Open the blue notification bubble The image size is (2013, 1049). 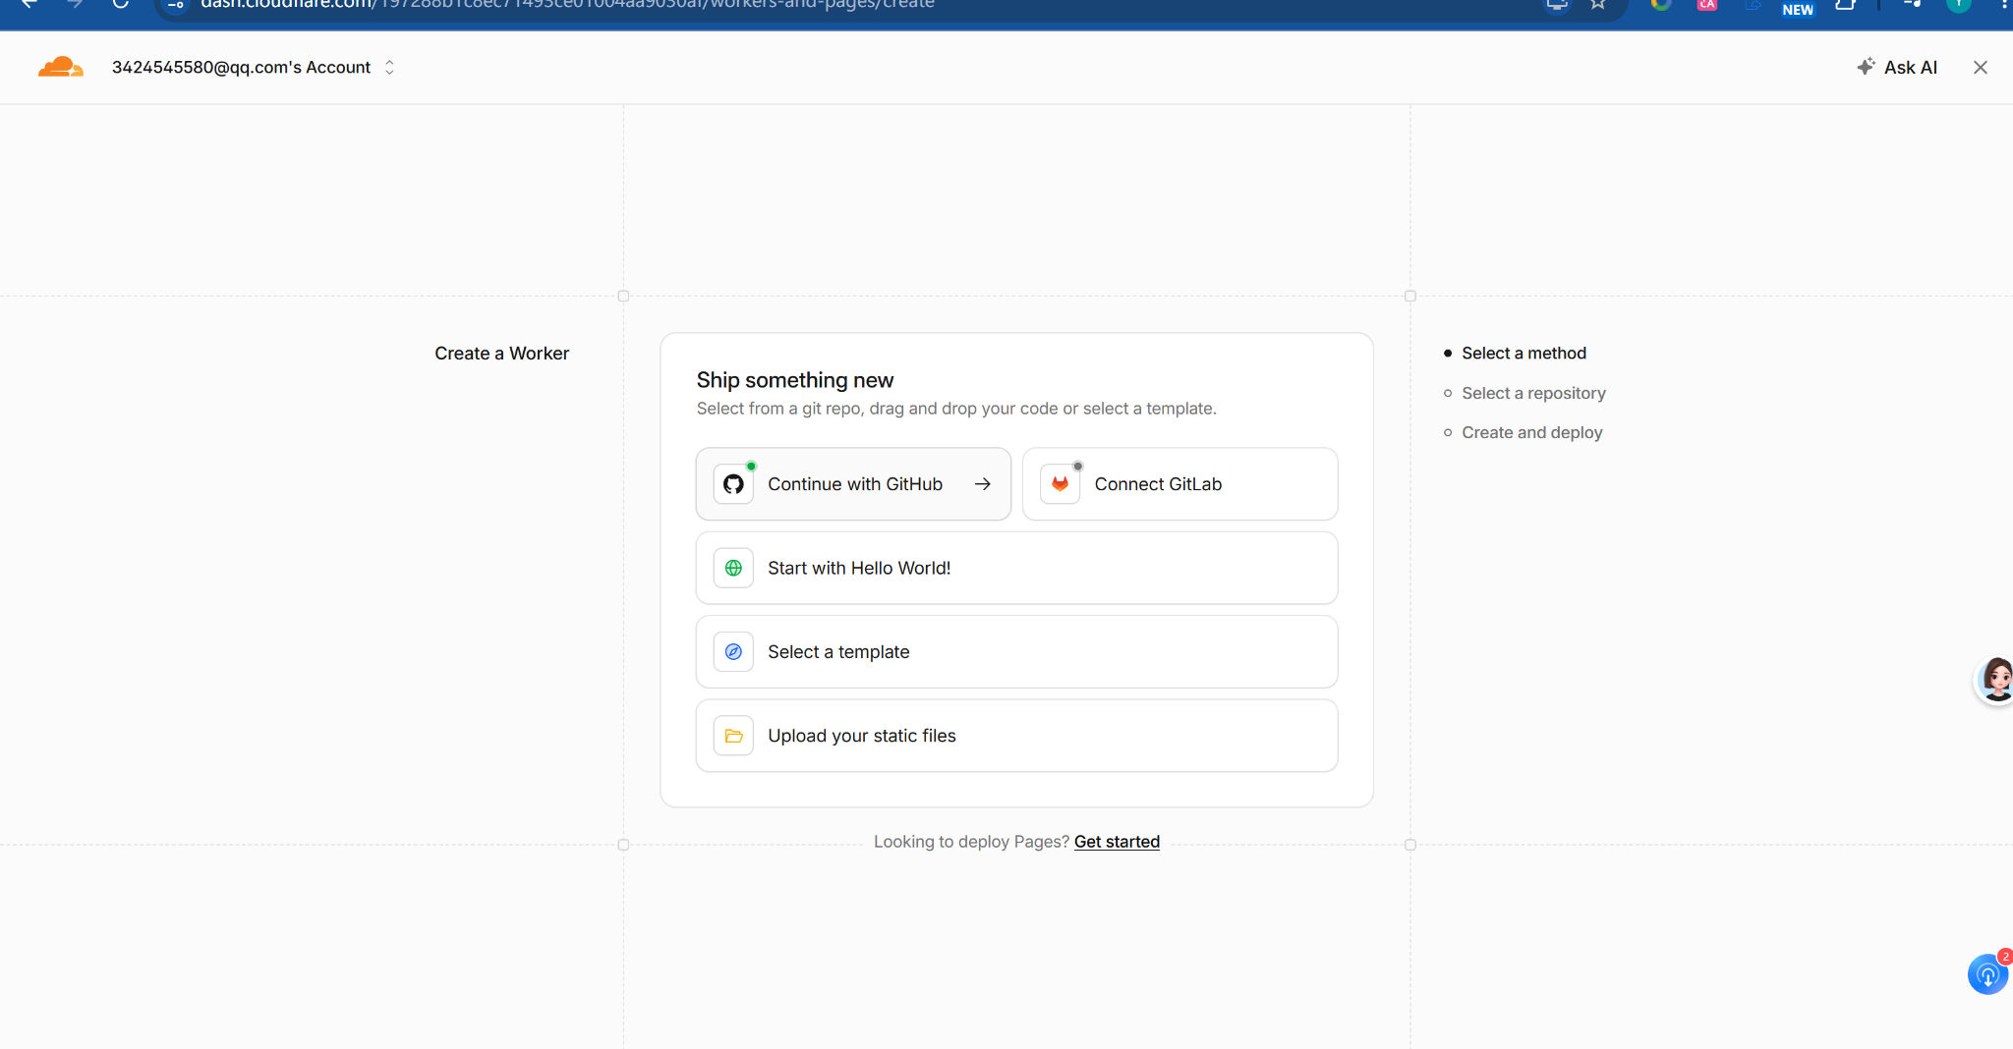pos(1987,974)
